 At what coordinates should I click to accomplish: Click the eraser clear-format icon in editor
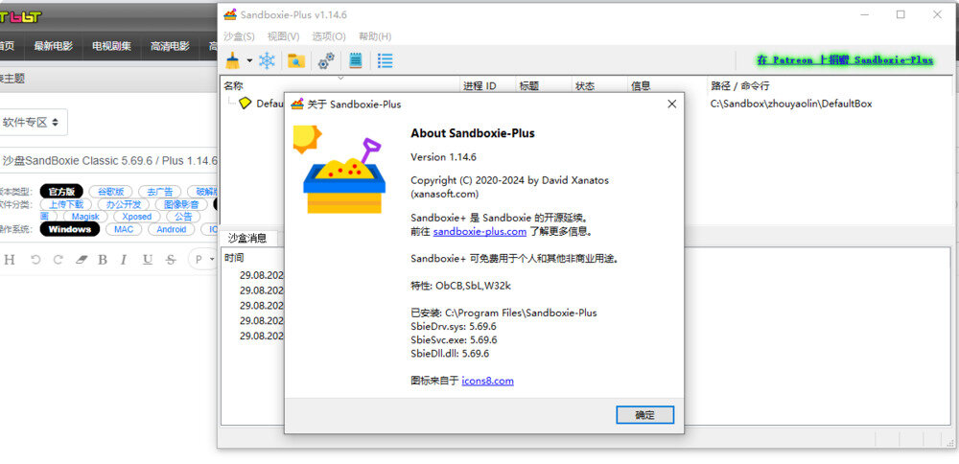point(82,260)
